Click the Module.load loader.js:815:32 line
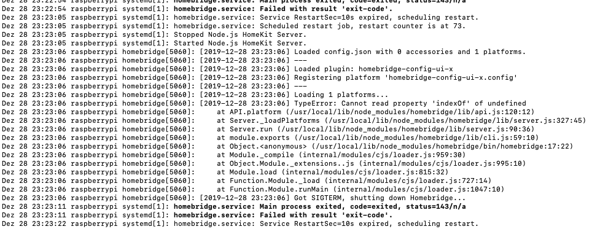Screen dimensions: 600x229 225,172
